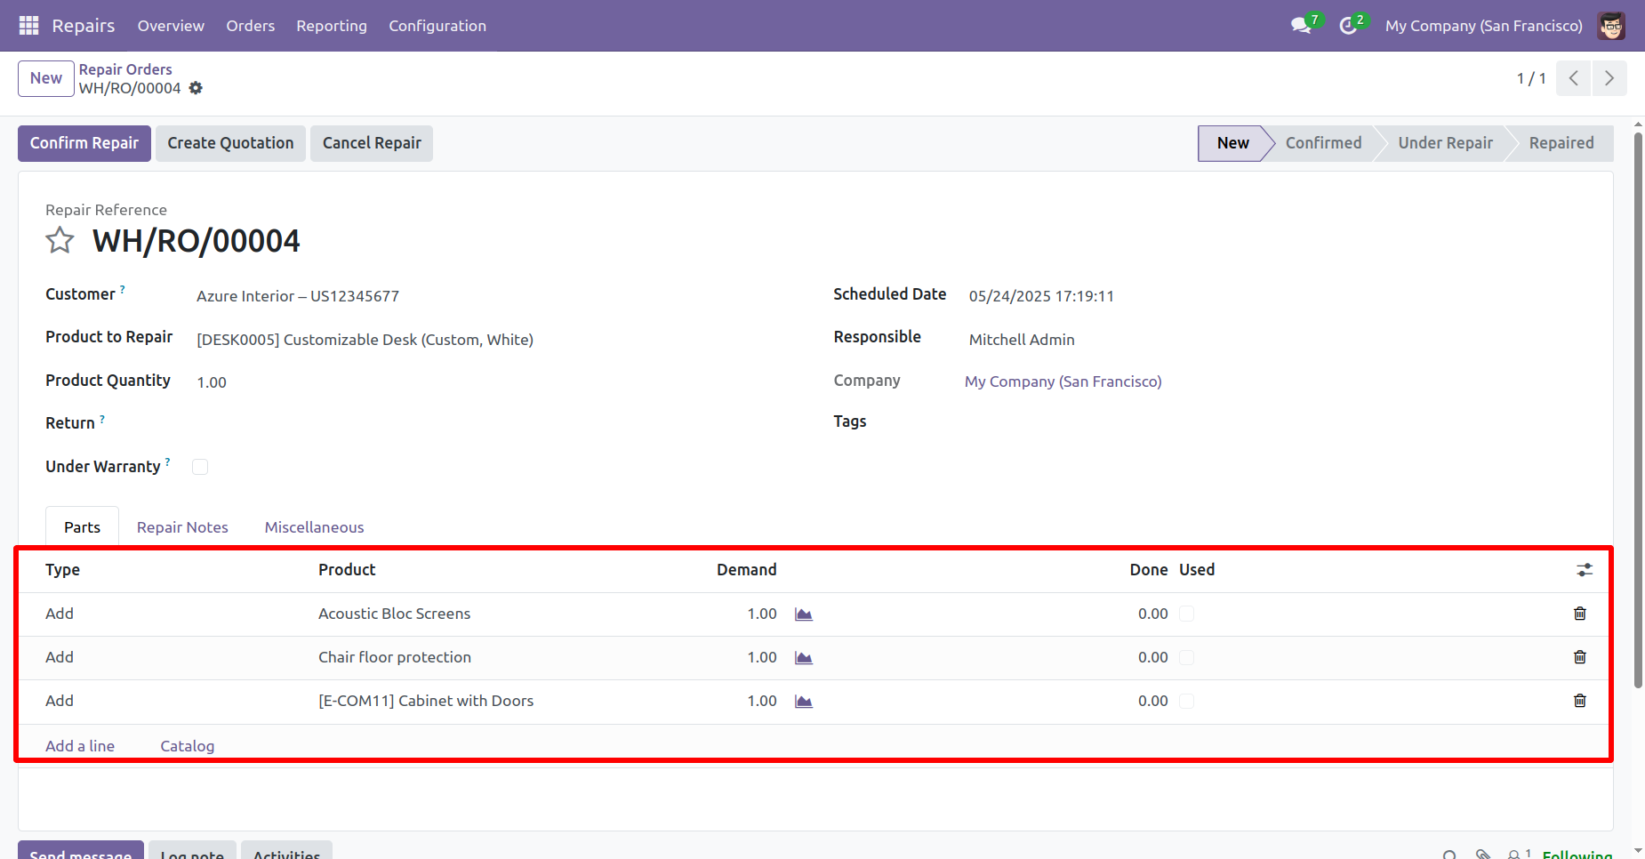The image size is (1645, 859).
Task: Click product cell [E-COM11] Cabinet with Doors
Action: pos(426,701)
